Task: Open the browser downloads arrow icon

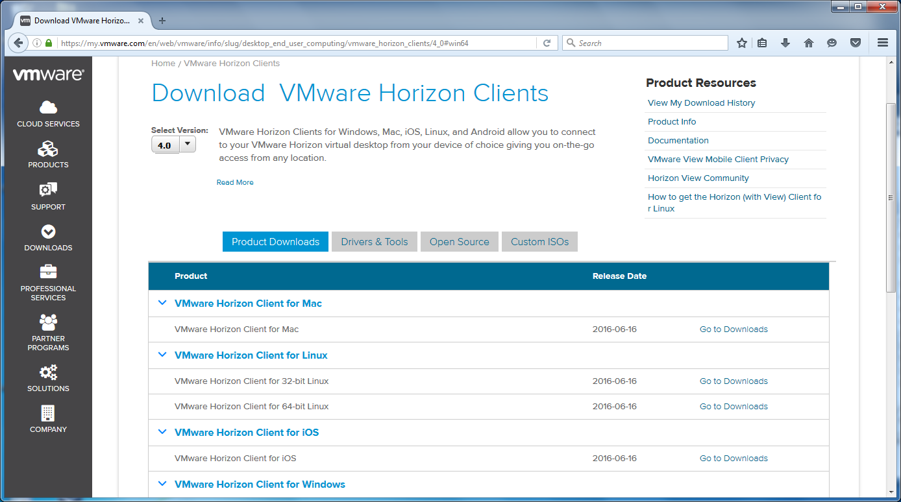Action: (x=785, y=43)
